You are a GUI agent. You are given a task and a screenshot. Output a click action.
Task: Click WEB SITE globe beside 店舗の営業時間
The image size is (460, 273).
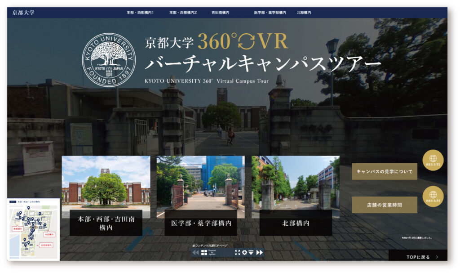433,196
